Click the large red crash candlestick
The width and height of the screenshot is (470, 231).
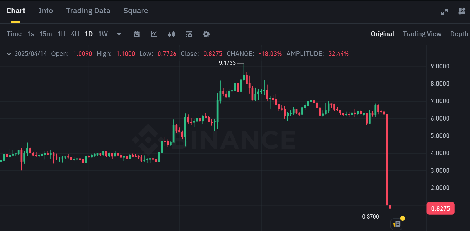point(387,160)
